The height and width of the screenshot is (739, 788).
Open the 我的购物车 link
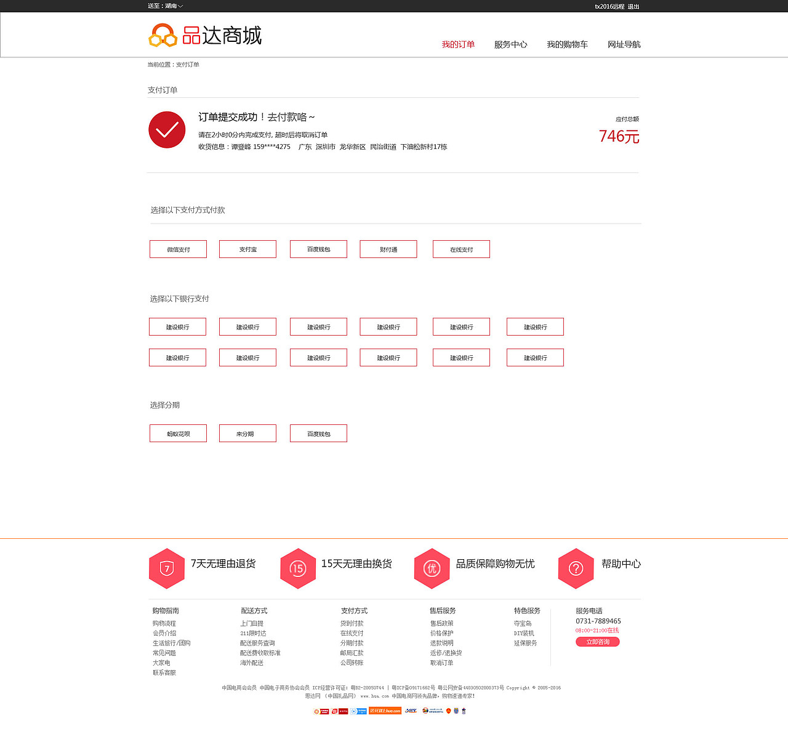coord(568,44)
